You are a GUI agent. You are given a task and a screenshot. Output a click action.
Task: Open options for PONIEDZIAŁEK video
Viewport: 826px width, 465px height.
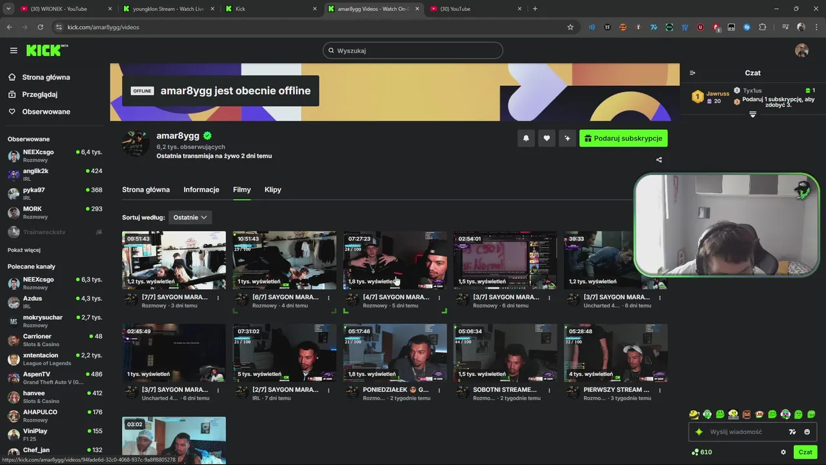click(439, 390)
